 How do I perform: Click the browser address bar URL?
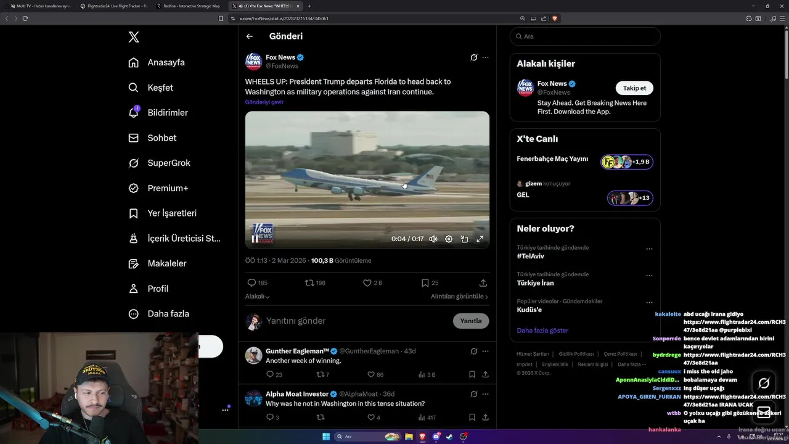[284, 18]
